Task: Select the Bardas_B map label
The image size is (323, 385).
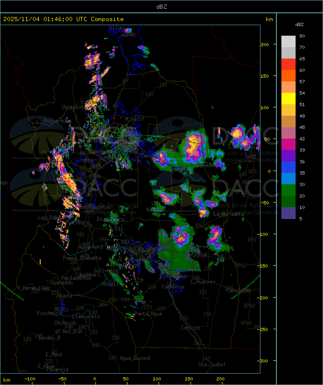Action: (49, 338)
